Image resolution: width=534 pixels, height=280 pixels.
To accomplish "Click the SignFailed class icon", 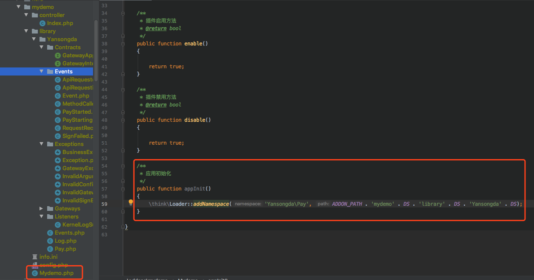I will point(58,136).
